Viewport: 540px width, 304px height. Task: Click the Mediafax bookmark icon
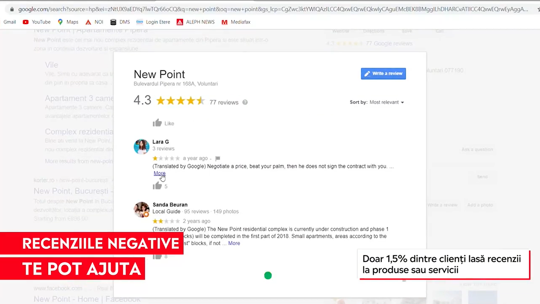tap(225, 22)
